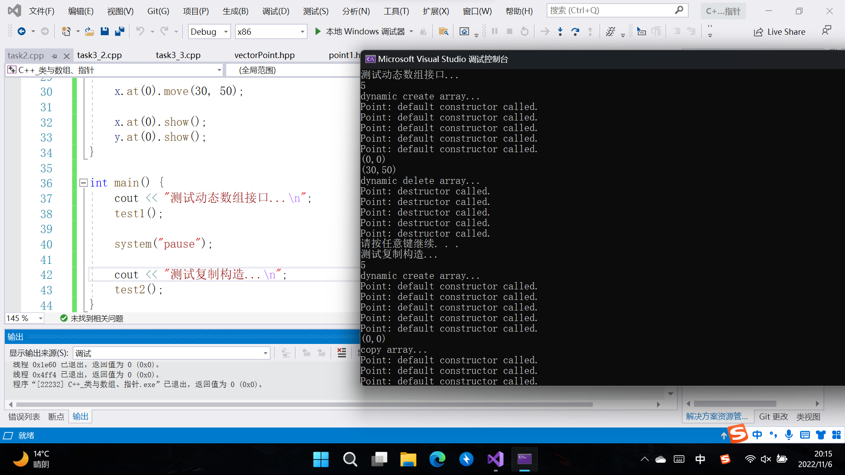Click the Save file icon

point(104,31)
